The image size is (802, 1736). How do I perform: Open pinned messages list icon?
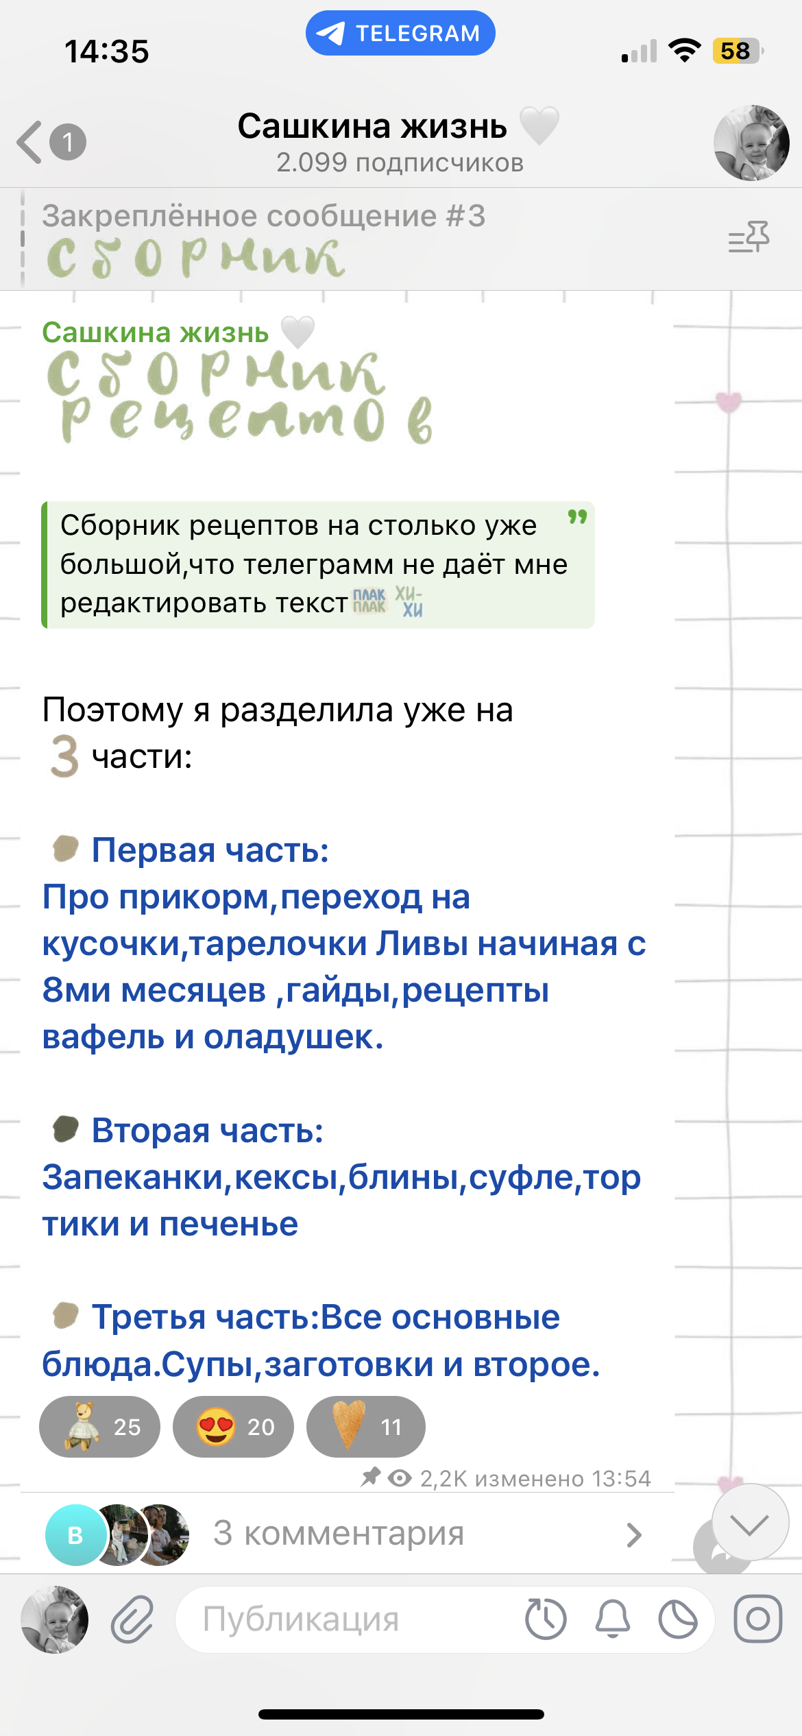pos(749,237)
